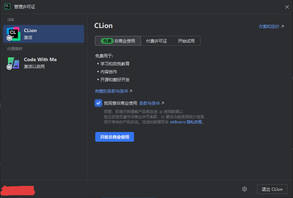Select Code With Me plugin entry

click(44, 63)
